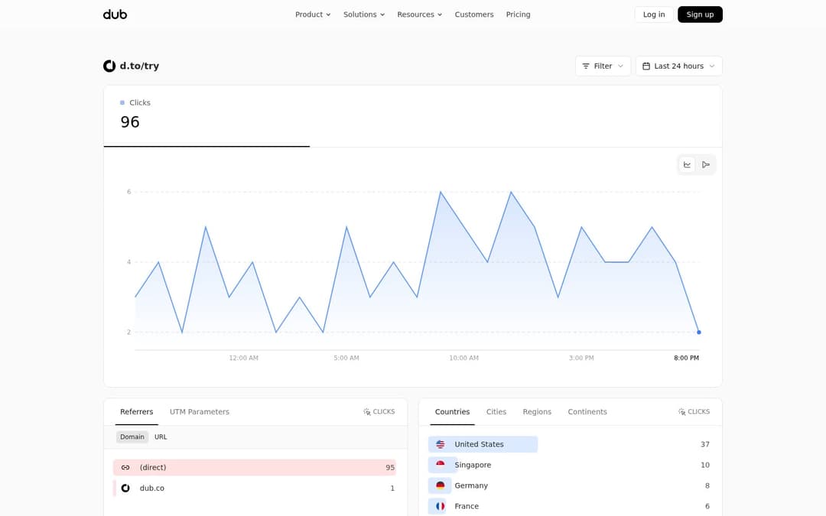The image size is (826, 516).
Task: Select the Clicks metric tab showing 96
Action: pos(206,116)
